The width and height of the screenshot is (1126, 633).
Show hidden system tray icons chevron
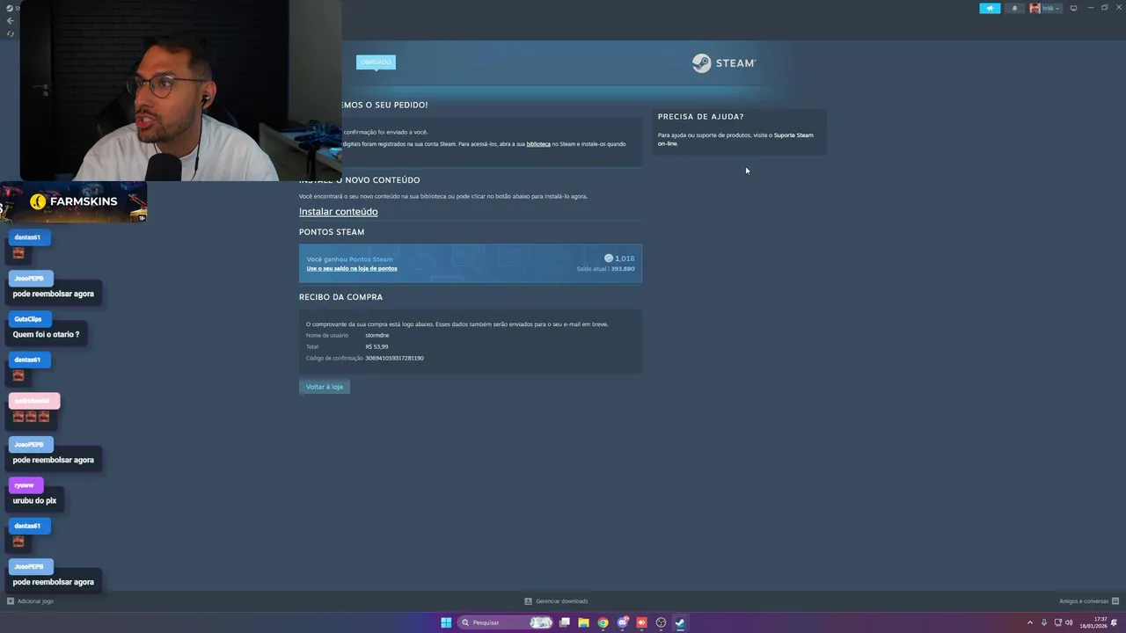(1030, 622)
